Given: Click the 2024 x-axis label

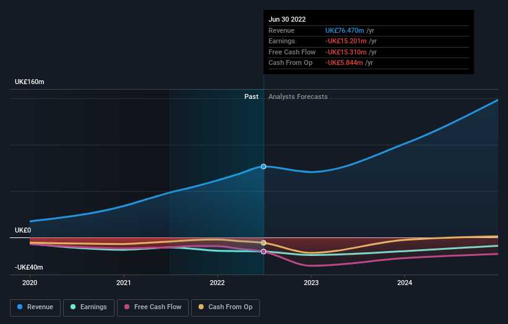Looking at the screenshot, I should coord(405,283).
